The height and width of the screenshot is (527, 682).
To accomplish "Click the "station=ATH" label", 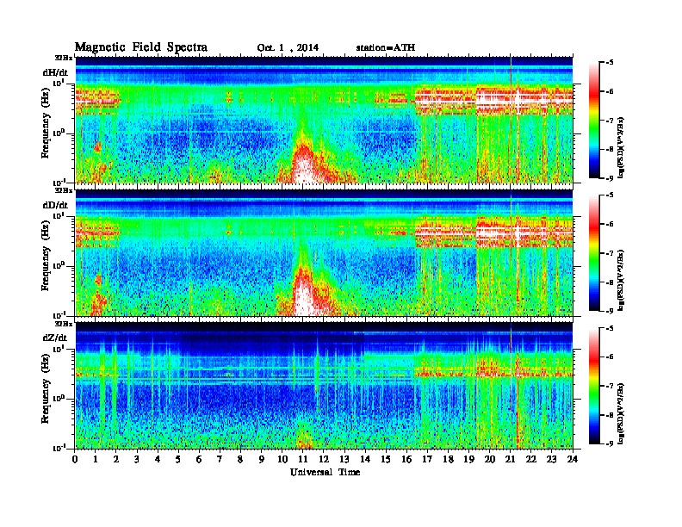I will [386, 47].
